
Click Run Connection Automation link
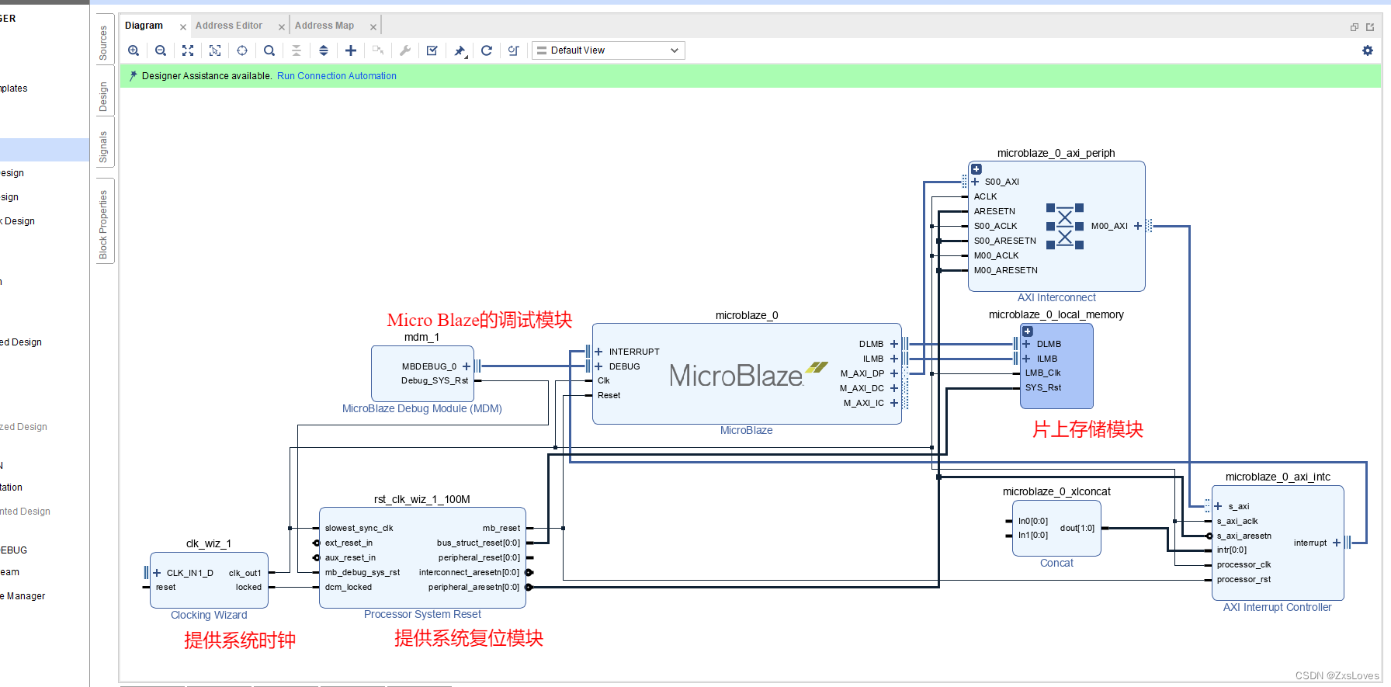point(337,76)
